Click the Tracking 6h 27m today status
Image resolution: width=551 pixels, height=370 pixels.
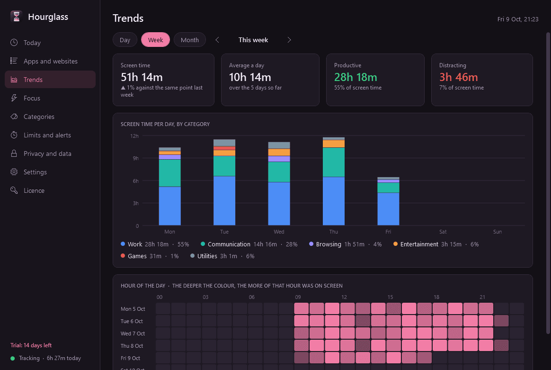46,359
